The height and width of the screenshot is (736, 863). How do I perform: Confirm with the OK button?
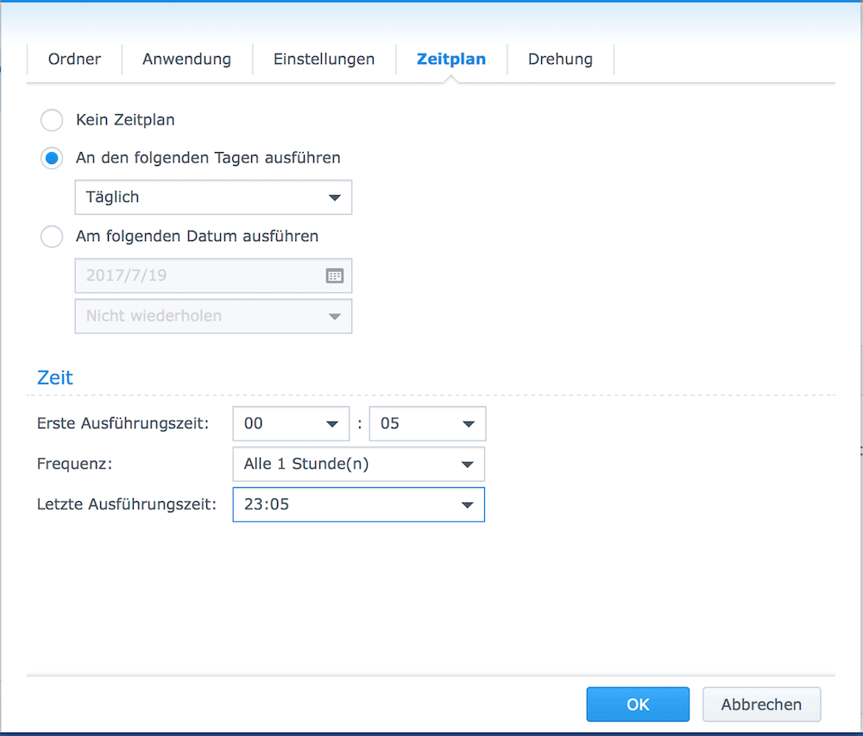coord(638,704)
